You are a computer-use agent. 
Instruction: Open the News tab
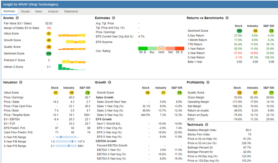coord(39,11)
